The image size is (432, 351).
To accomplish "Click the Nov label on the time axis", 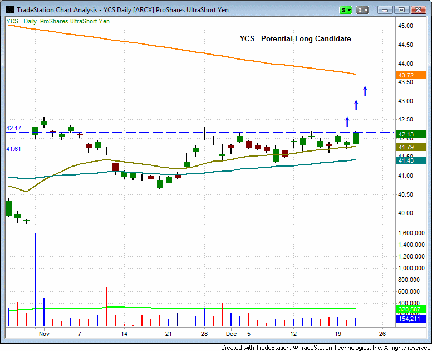I will click(45, 334).
